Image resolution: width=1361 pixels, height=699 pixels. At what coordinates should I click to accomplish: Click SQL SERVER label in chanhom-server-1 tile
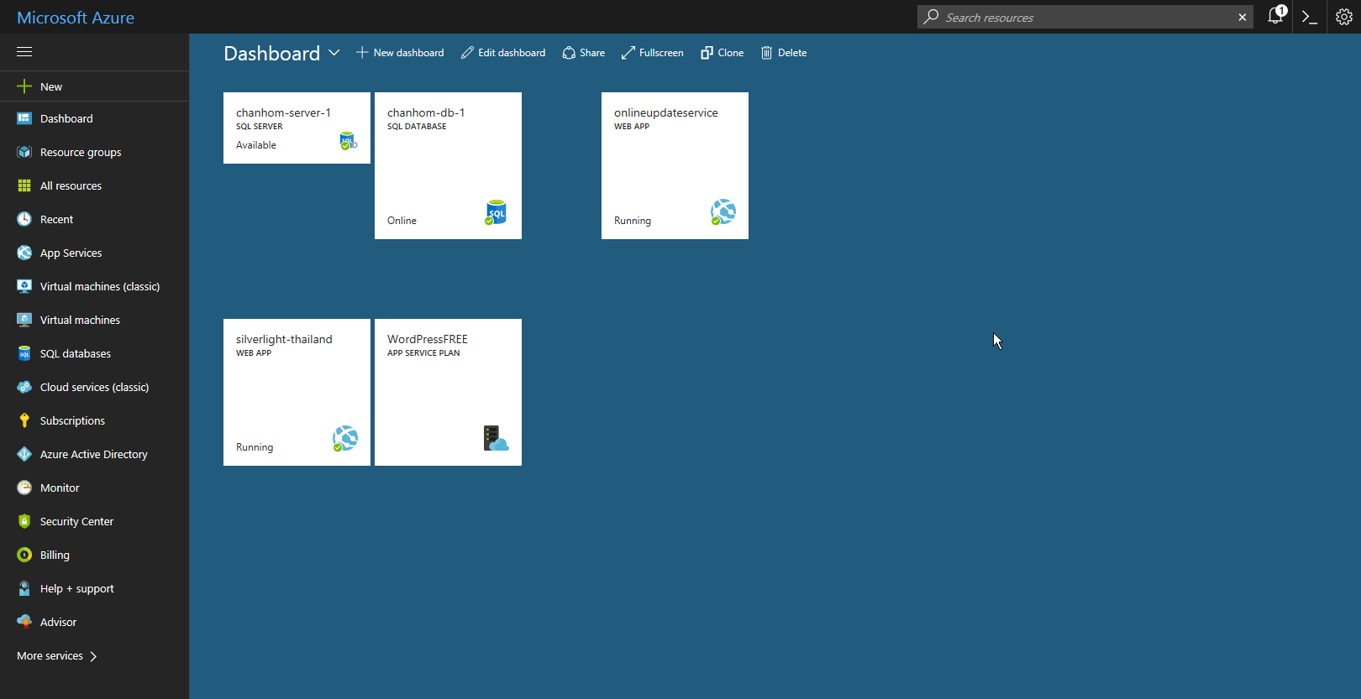click(260, 127)
